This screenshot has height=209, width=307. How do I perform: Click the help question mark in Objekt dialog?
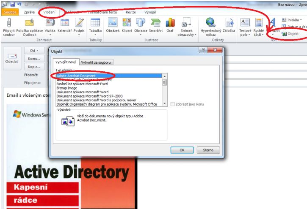(203, 50)
